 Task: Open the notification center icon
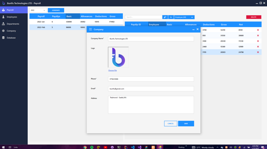tap(263, 147)
